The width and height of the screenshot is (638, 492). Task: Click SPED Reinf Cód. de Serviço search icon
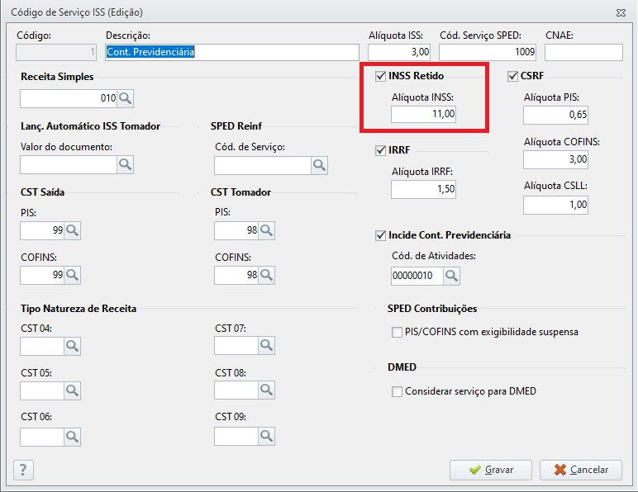coord(320,165)
